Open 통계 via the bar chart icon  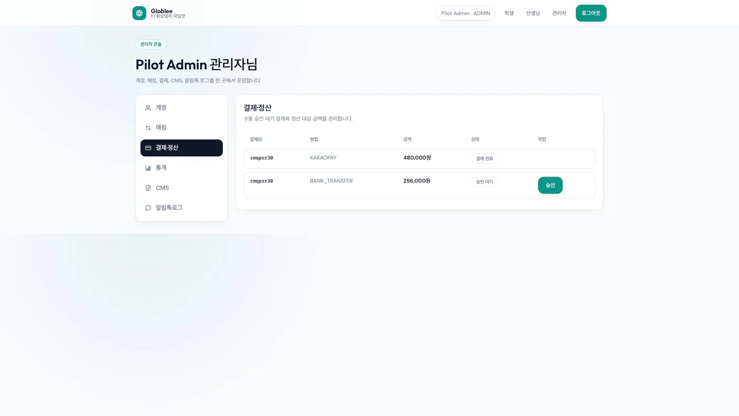(x=148, y=168)
